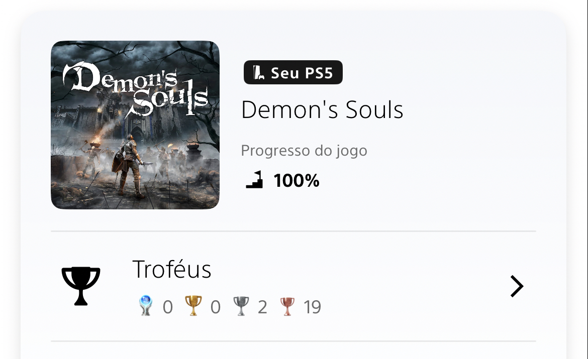Select the platinum trophy count 0

(x=168, y=307)
